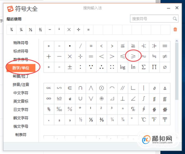Insert the ∵ because symbol
185x154 pixels.
(91, 67)
